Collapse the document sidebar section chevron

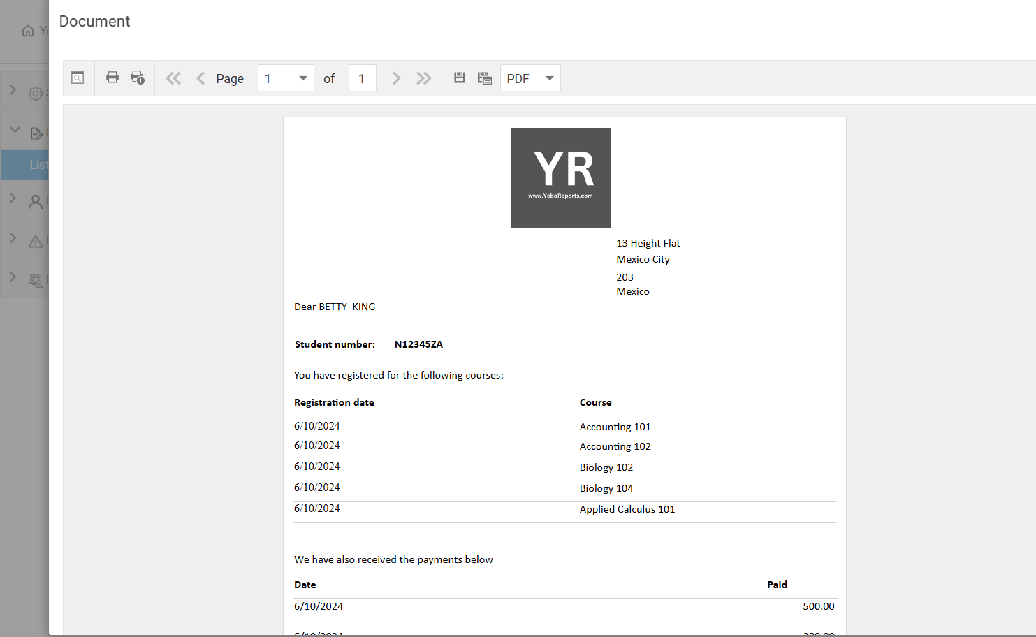(x=15, y=130)
